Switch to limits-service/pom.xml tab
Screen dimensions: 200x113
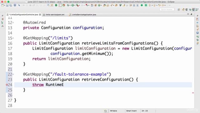click(55, 15)
